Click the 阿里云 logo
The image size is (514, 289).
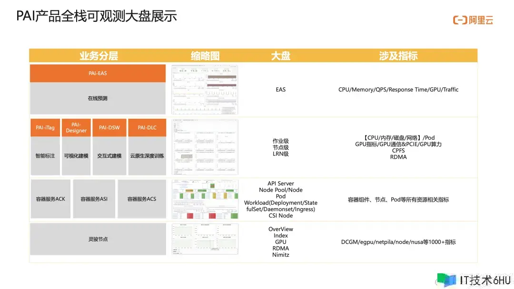tap(473, 20)
